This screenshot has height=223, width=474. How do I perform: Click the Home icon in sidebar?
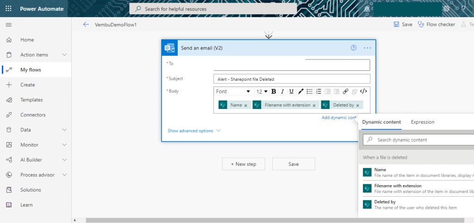click(x=9, y=40)
